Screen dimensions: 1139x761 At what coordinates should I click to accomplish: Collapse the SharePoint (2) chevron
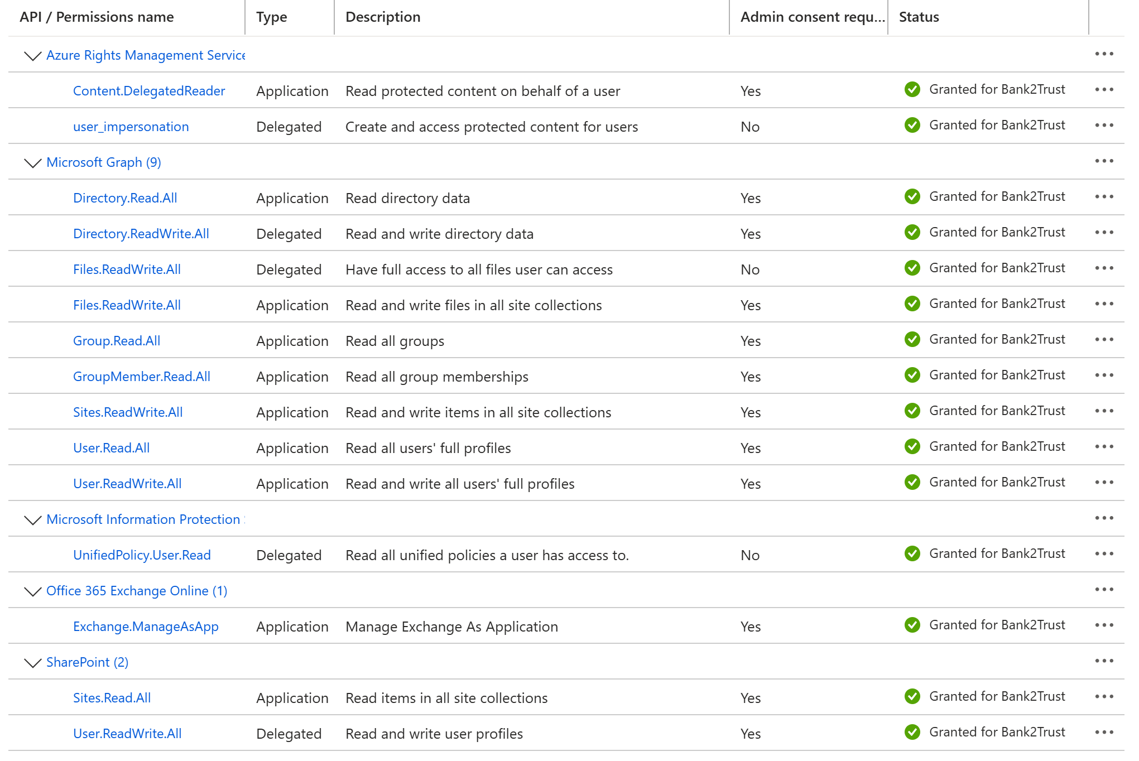33,663
